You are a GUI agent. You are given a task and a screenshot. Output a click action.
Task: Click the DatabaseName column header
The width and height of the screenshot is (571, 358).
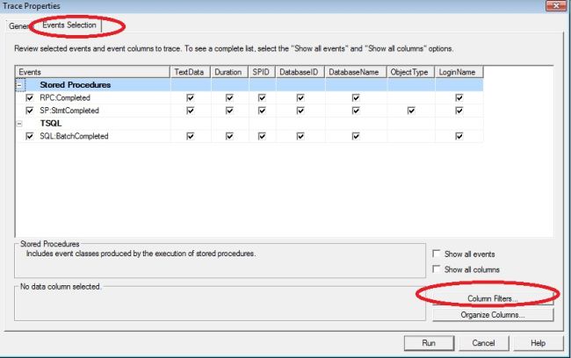point(356,72)
